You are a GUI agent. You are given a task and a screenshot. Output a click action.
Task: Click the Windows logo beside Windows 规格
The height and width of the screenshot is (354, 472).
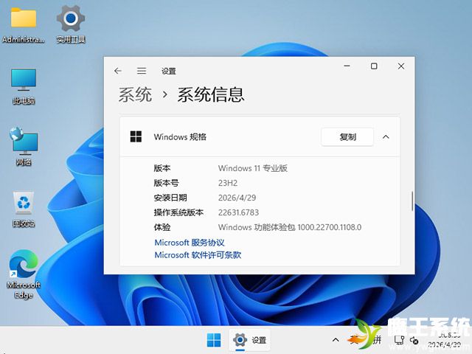136,136
